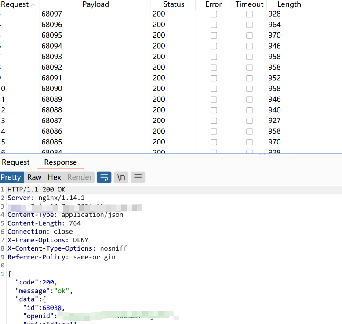Click the length value 964

[274, 25]
